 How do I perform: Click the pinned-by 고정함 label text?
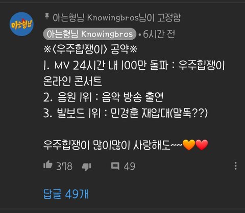[117, 17]
